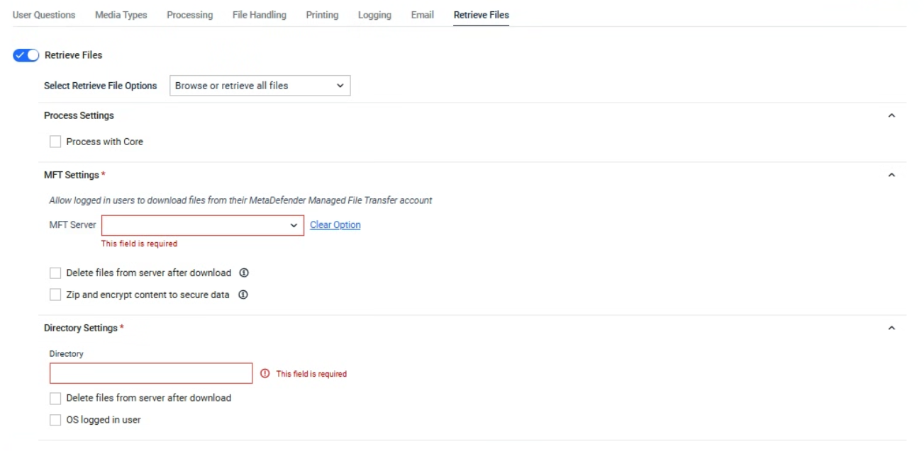The width and height of the screenshot is (924, 451).
Task: Switch to the Logging tab
Action: [374, 15]
